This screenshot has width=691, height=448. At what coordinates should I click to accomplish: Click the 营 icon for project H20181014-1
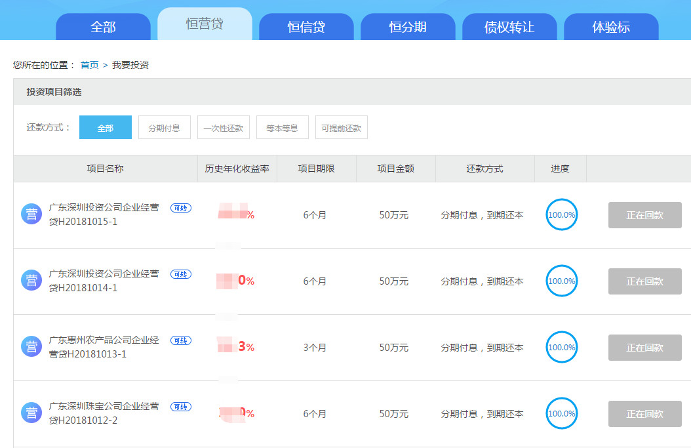click(x=31, y=281)
